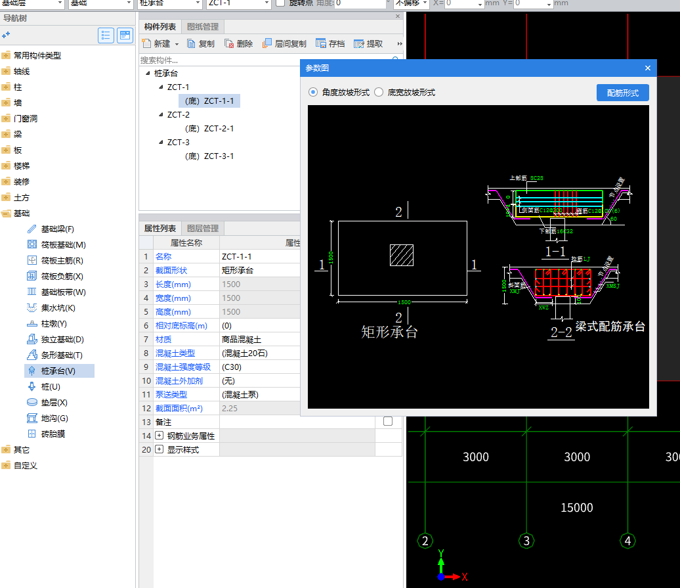
Task: Expand 显示样式 property group
Action: click(x=159, y=449)
